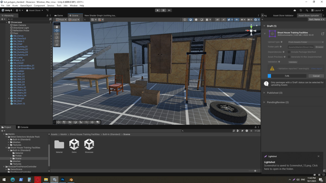Cancel the package upload in progress
326x183 pixels.
tap(316, 76)
